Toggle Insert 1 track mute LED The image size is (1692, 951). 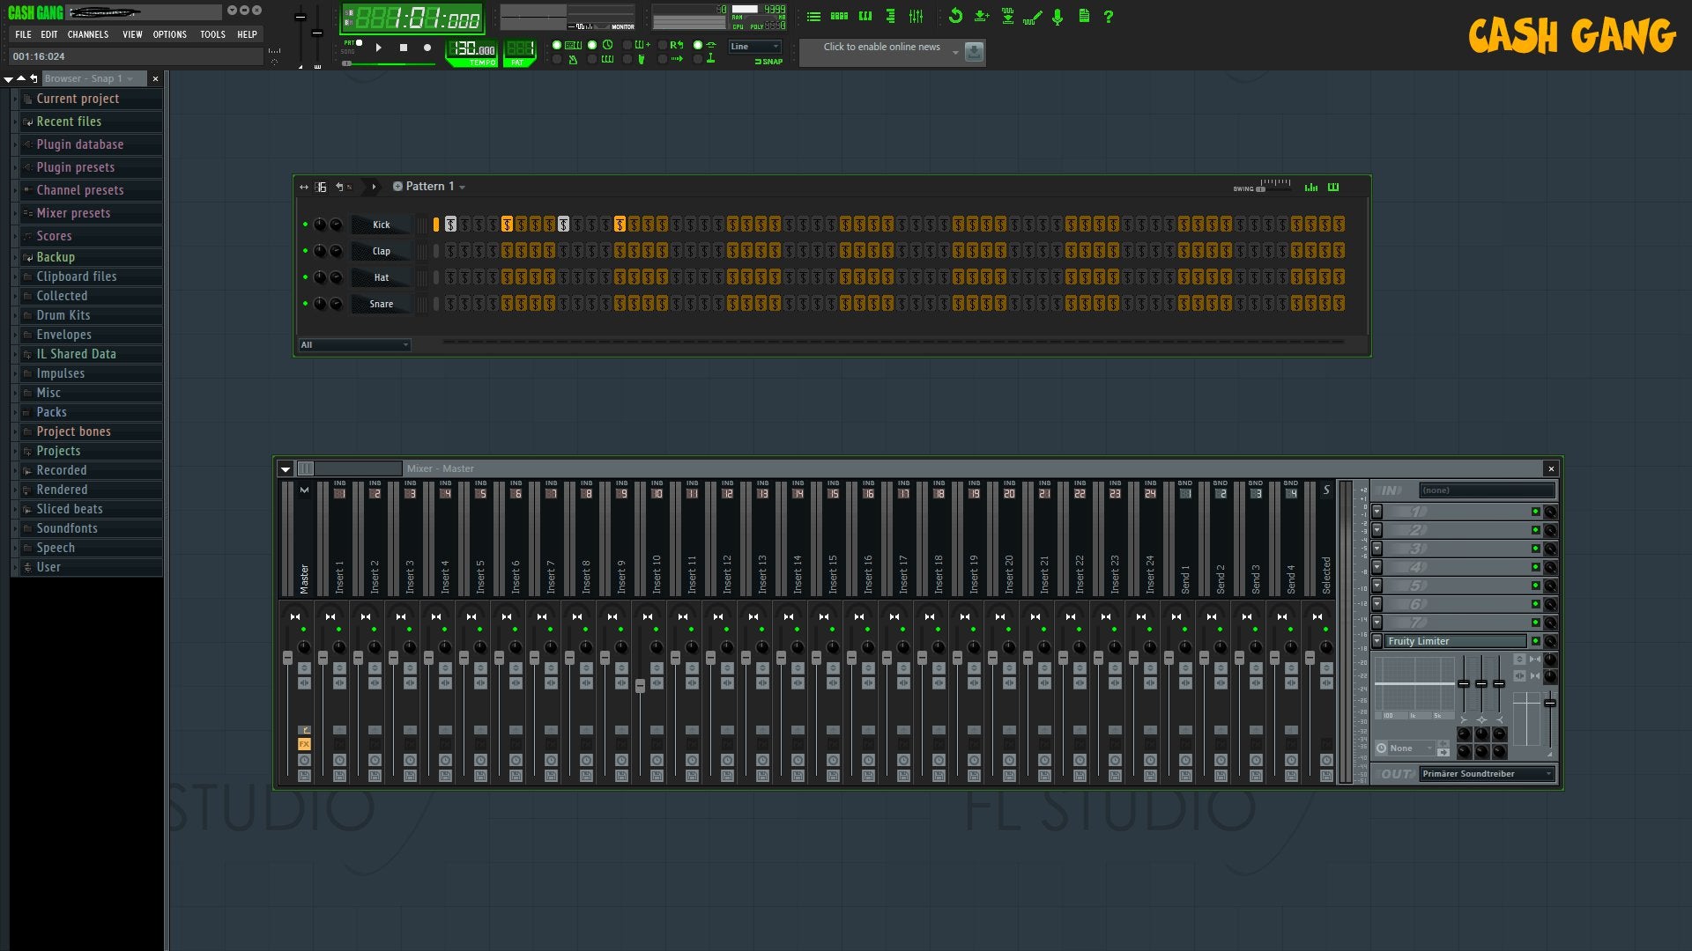tap(339, 630)
